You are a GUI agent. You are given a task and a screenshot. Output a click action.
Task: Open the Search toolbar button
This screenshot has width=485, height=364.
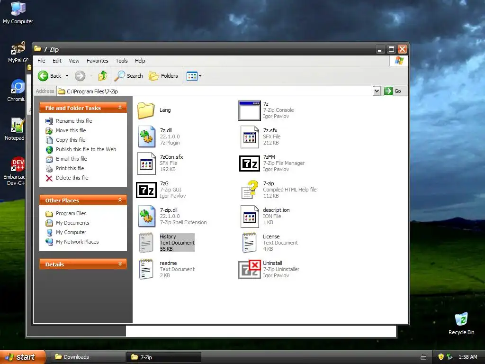(x=129, y=76)
